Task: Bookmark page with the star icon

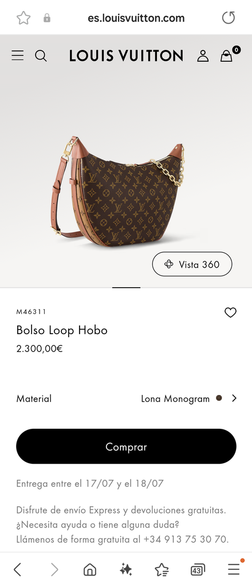Action: [23, 18]
